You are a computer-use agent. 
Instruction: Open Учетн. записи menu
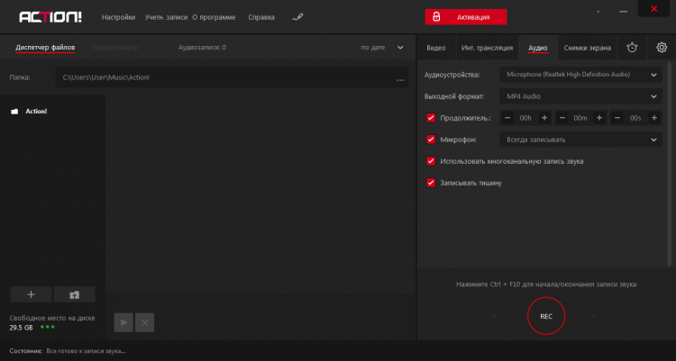click(166, 17)
